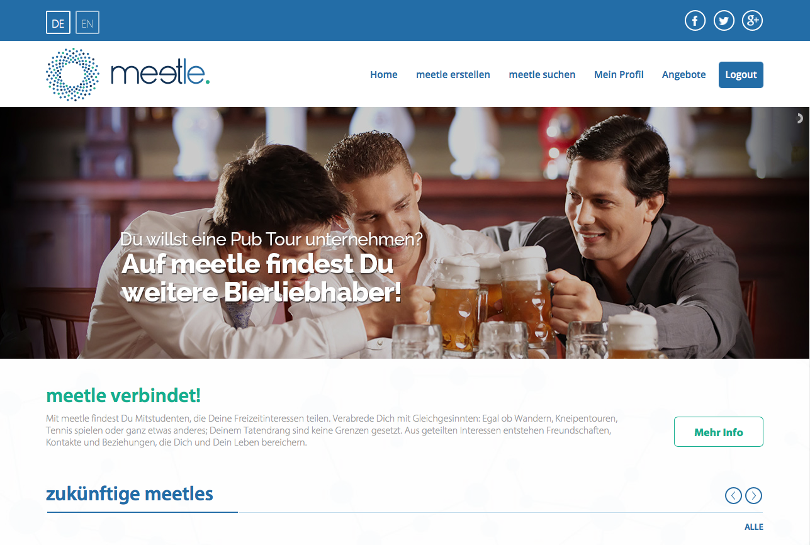
Task: Advance hero slider with right arrow
Action: [800, 118]
